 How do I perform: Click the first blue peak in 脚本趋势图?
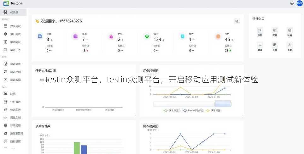180,134
